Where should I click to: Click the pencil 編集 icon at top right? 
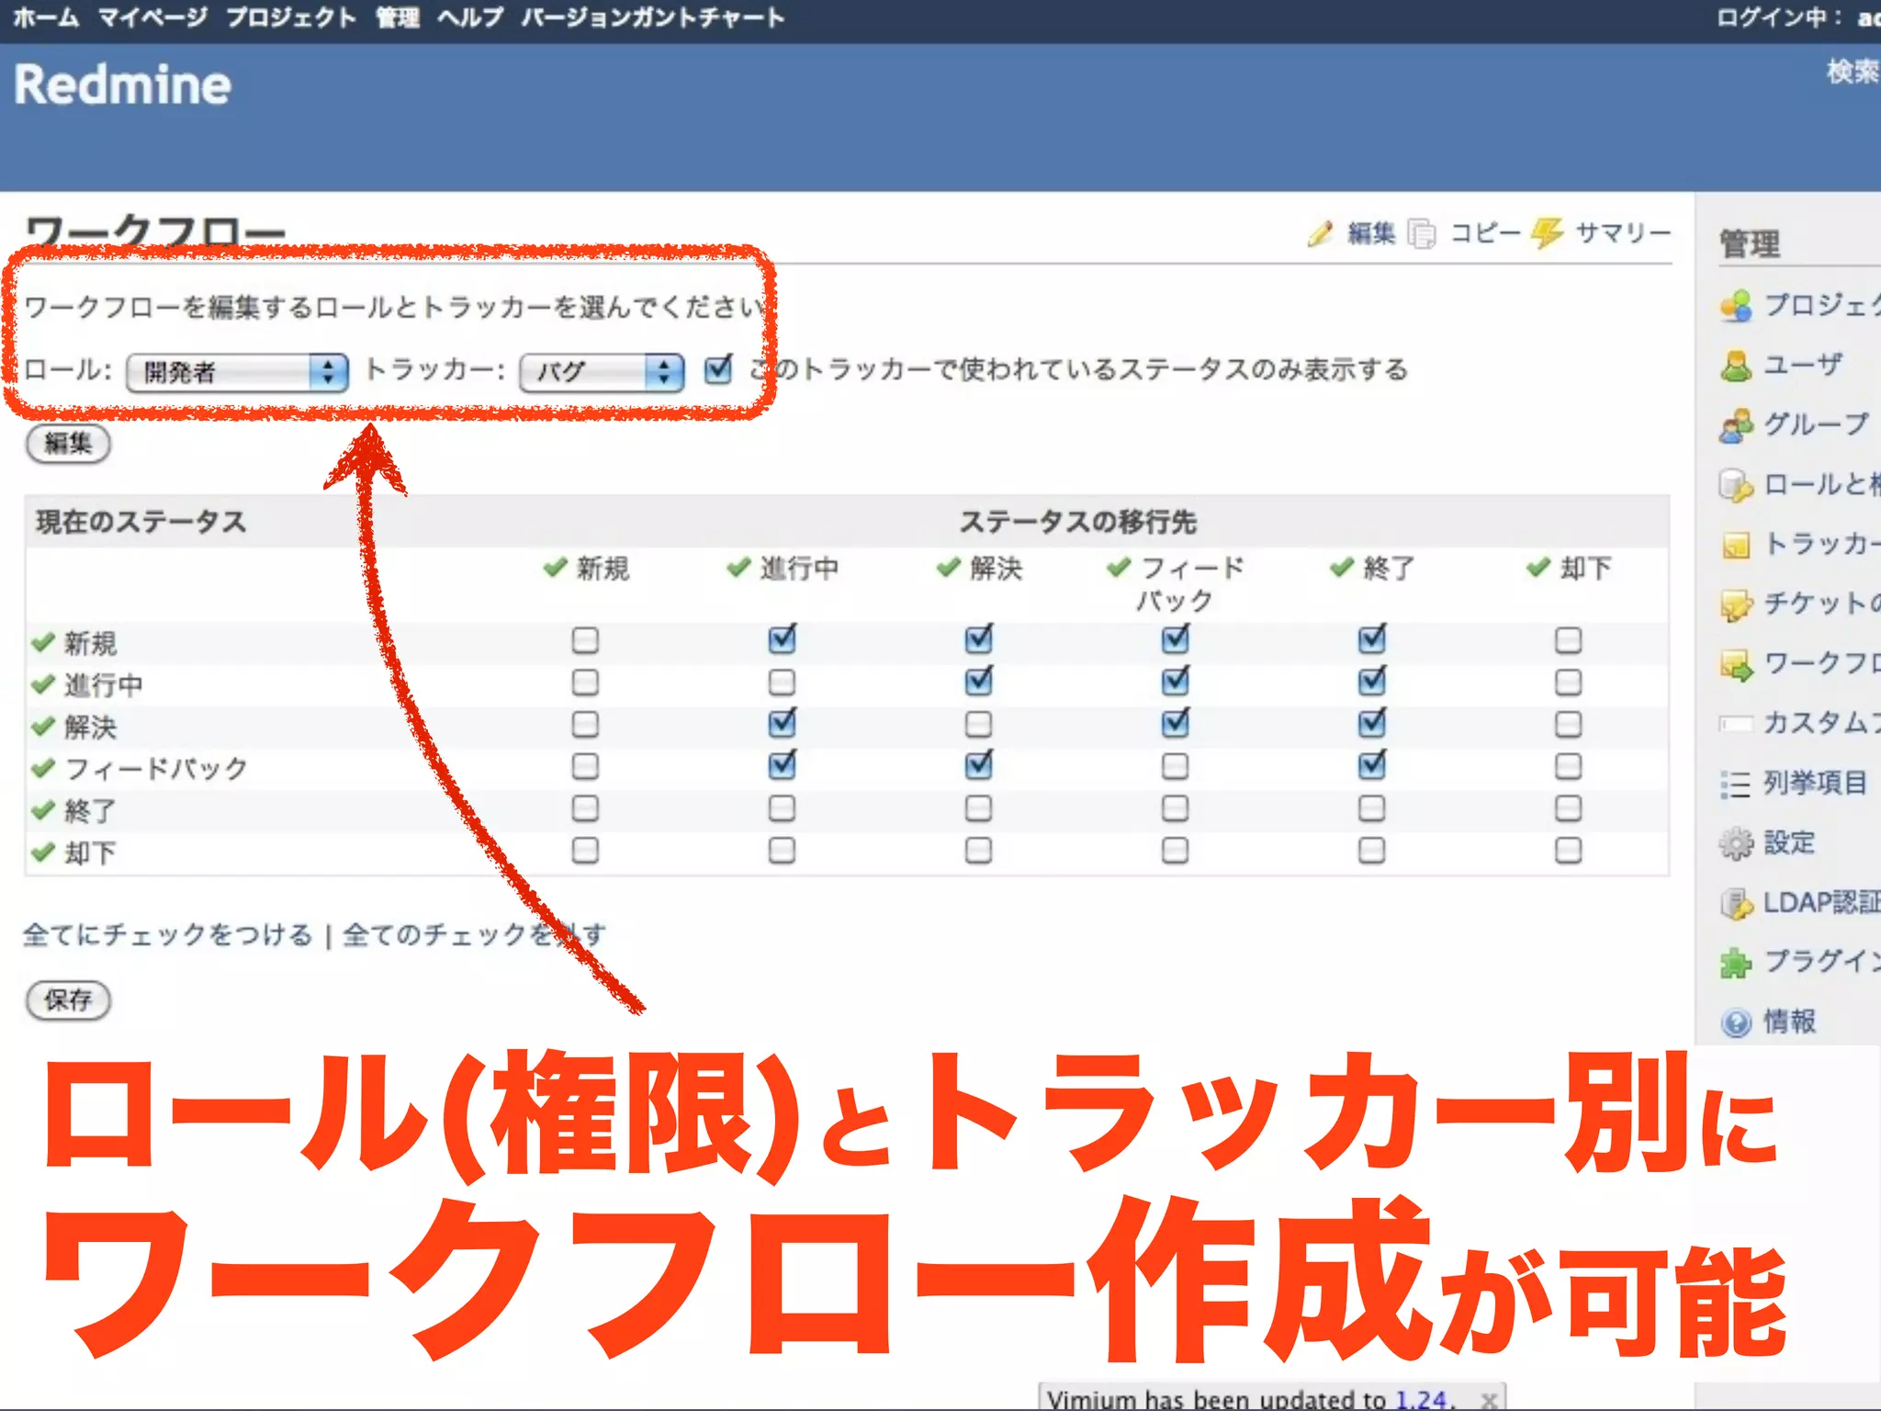point(1320,233)
